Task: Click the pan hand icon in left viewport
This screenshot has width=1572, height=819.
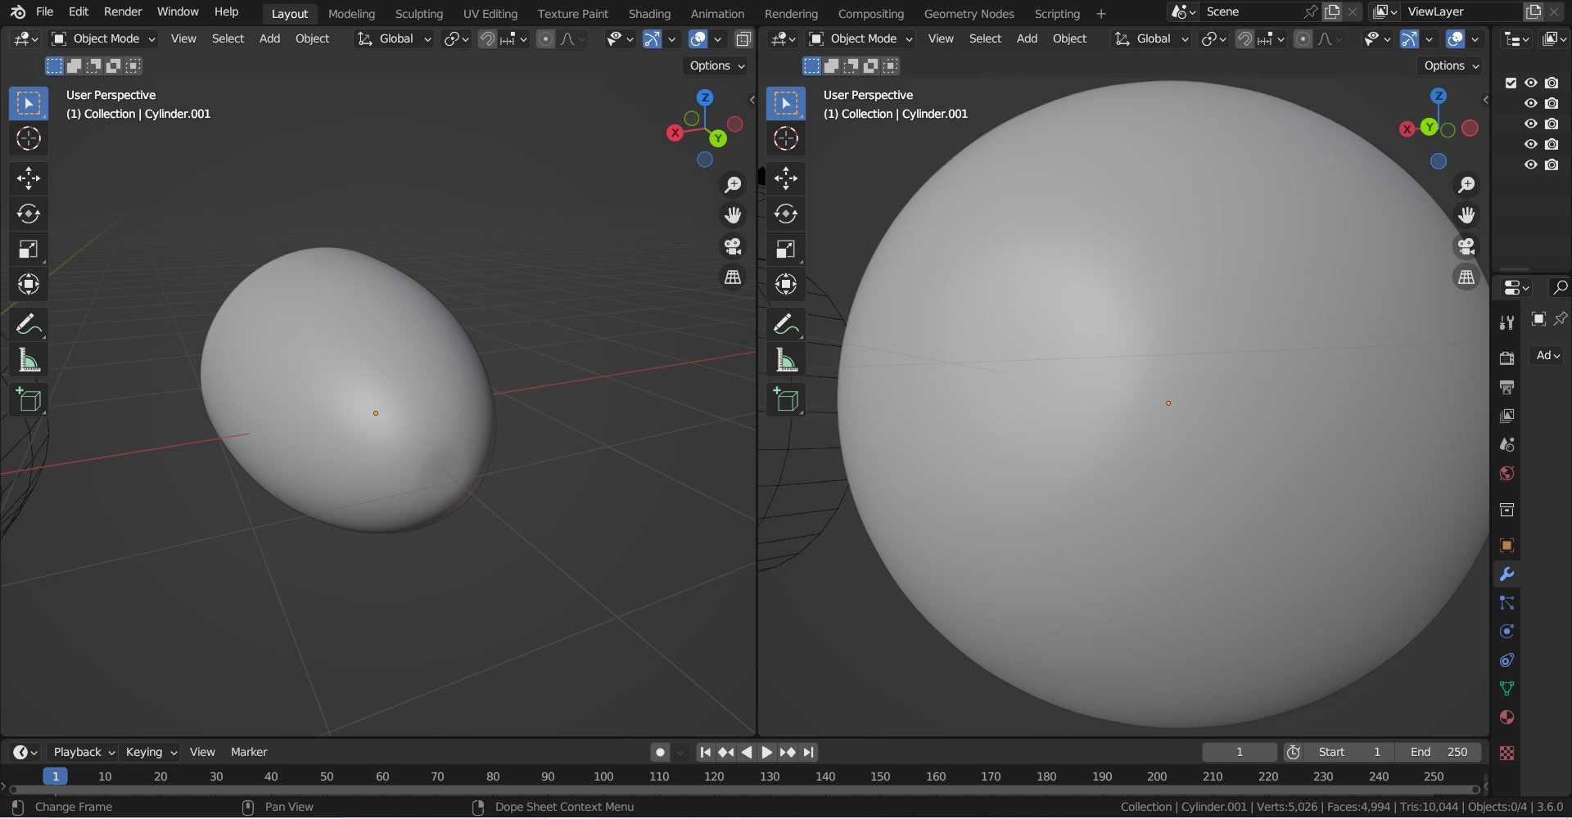Action: [x=733, y=215]
